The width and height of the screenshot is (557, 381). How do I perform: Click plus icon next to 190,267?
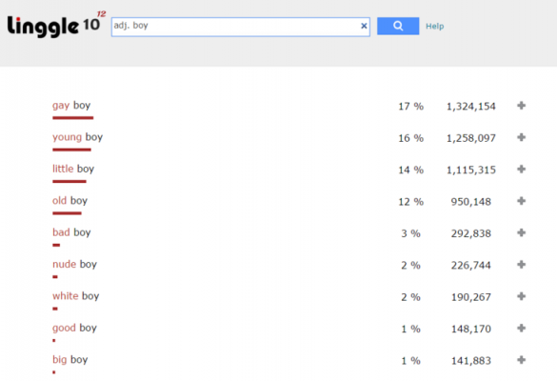521,296
